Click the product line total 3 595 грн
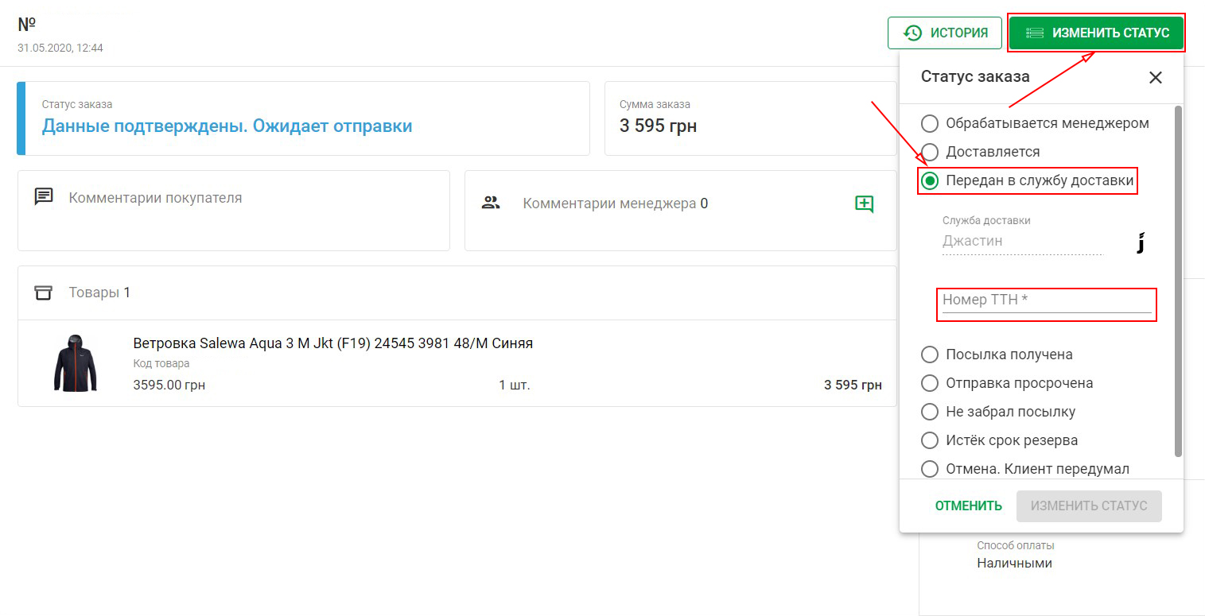Screen dimensions: 1205x616 click(853, 385)
